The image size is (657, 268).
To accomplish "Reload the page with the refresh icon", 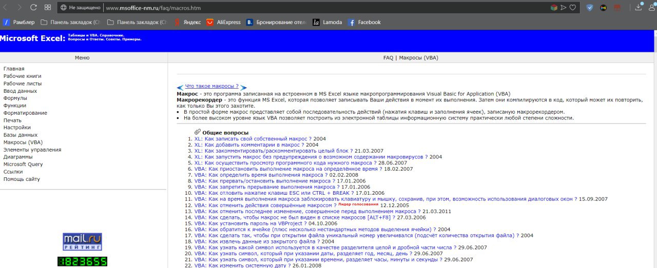I will point(33,7).
